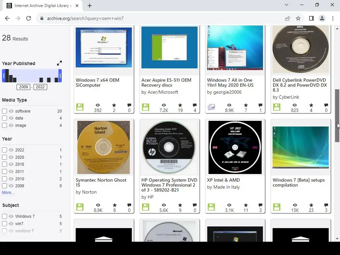This screenshot has width=340, height=255.
Task: Open the Chrome profile avatar
Action: 322,19
